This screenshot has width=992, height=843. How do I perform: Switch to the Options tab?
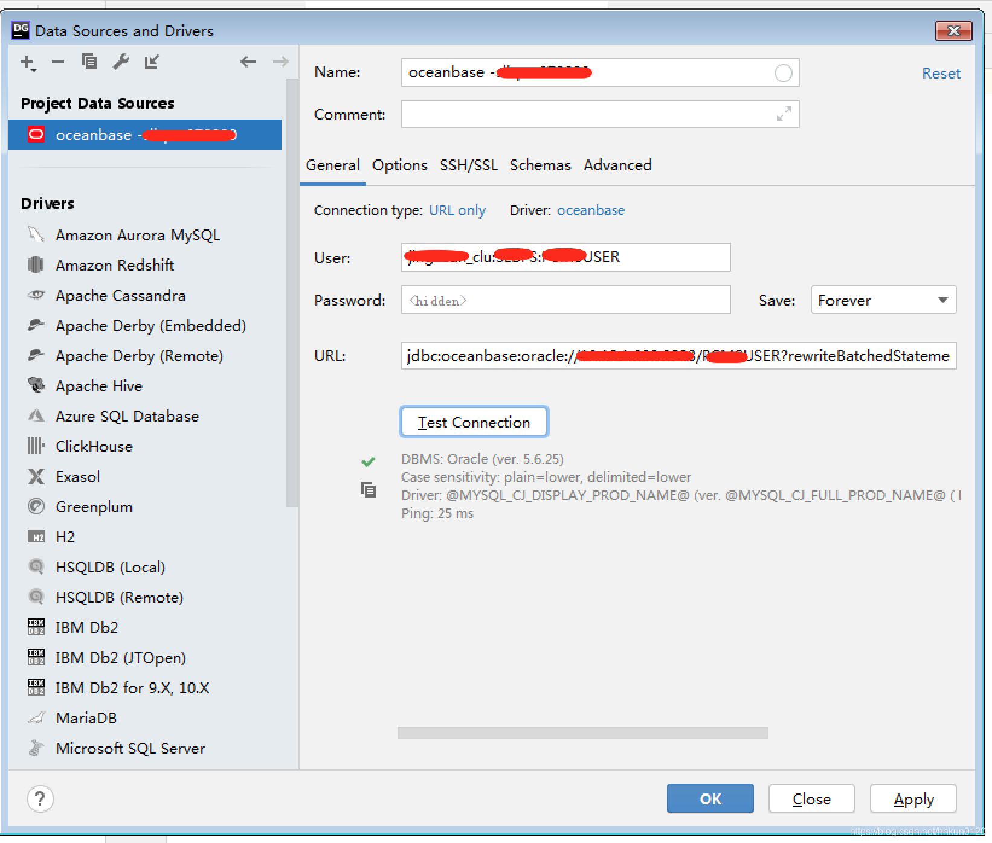(x=399, y=165)
